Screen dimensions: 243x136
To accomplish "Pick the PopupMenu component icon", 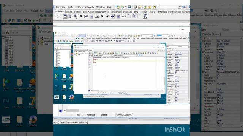I will (76, 17).
